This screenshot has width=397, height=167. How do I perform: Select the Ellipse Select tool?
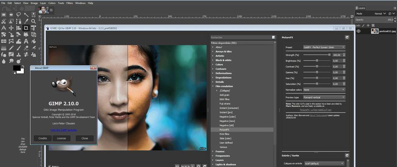coord(11,15)
